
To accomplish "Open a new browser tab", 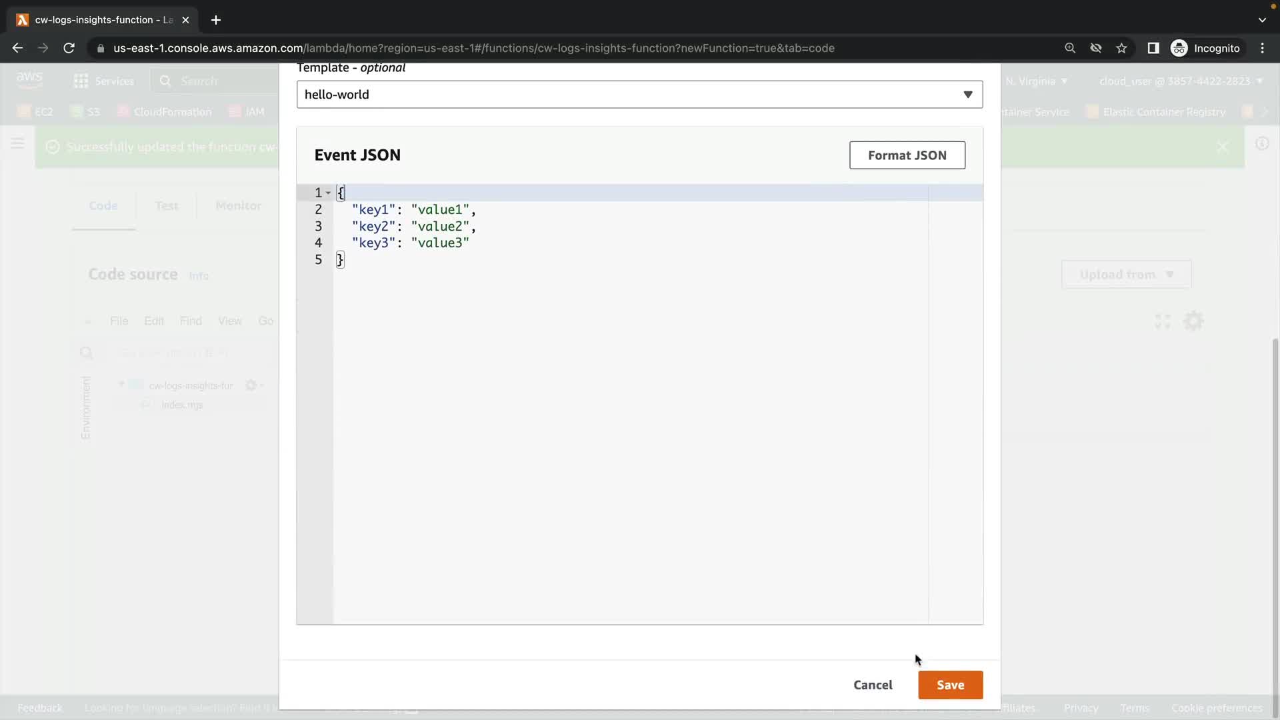I will tap(215, 20).
